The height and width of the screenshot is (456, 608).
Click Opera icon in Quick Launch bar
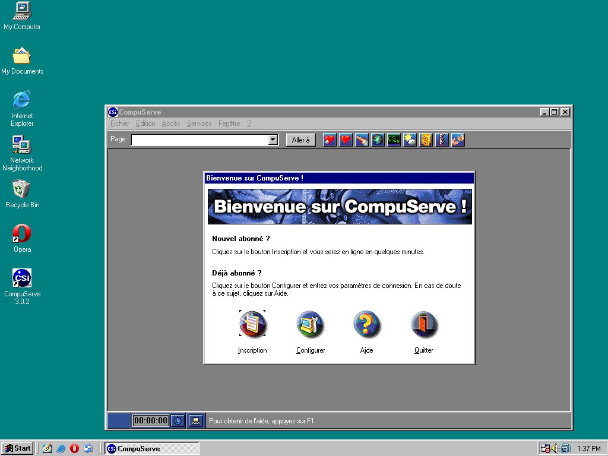[74, 449]
